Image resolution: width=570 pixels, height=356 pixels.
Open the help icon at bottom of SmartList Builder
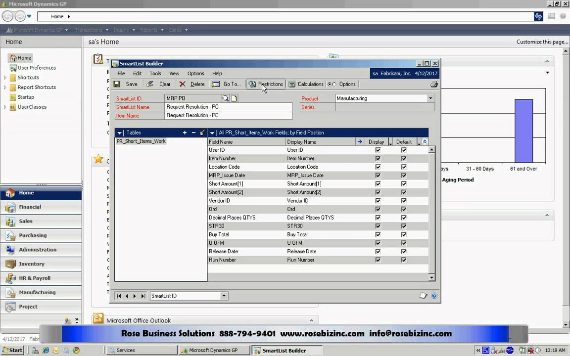coord(434,296)
